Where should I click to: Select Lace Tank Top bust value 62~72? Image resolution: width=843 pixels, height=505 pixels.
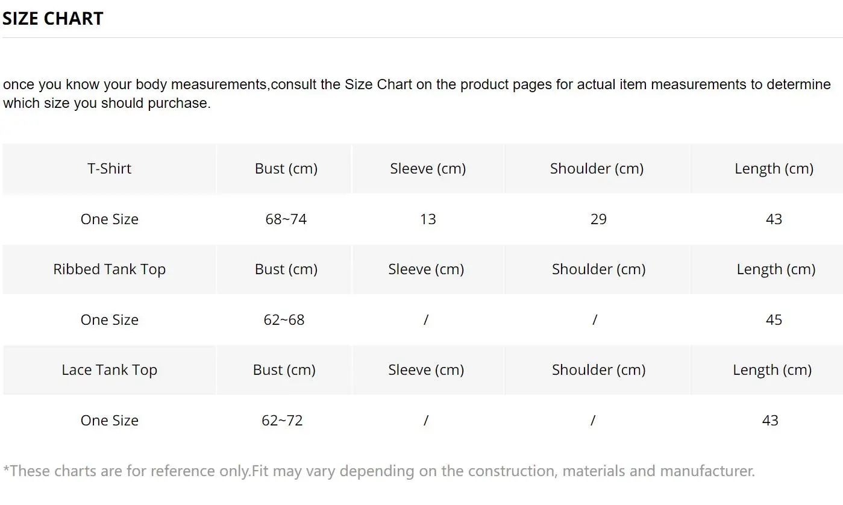coord(282,421)
